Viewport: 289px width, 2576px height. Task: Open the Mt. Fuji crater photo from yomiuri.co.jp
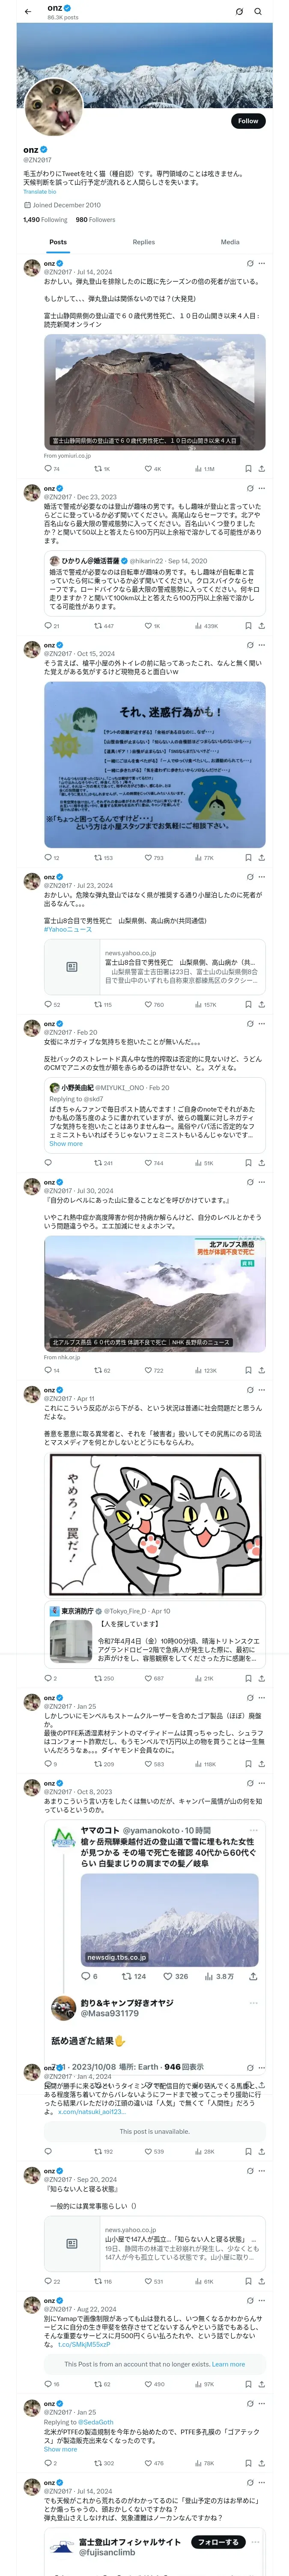coord(155,392)
